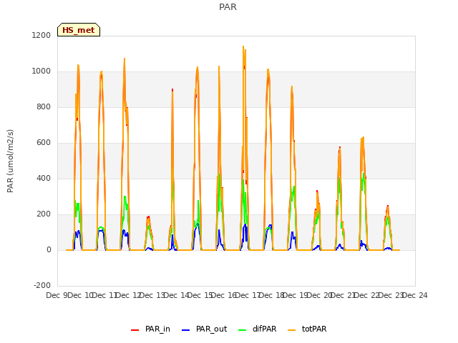The image size is (458, 343).
Task: Click the Dec 9 x-axis label
Action: coord(57,295)
